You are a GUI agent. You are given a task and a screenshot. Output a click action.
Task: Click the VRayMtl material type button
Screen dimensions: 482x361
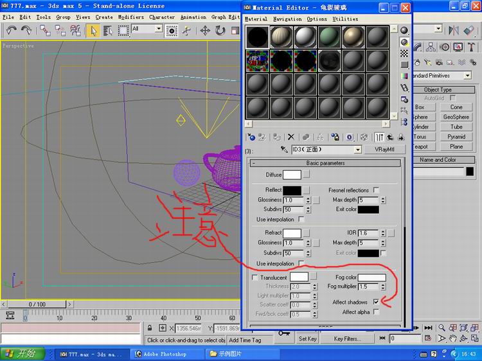[x=384, y=150]
